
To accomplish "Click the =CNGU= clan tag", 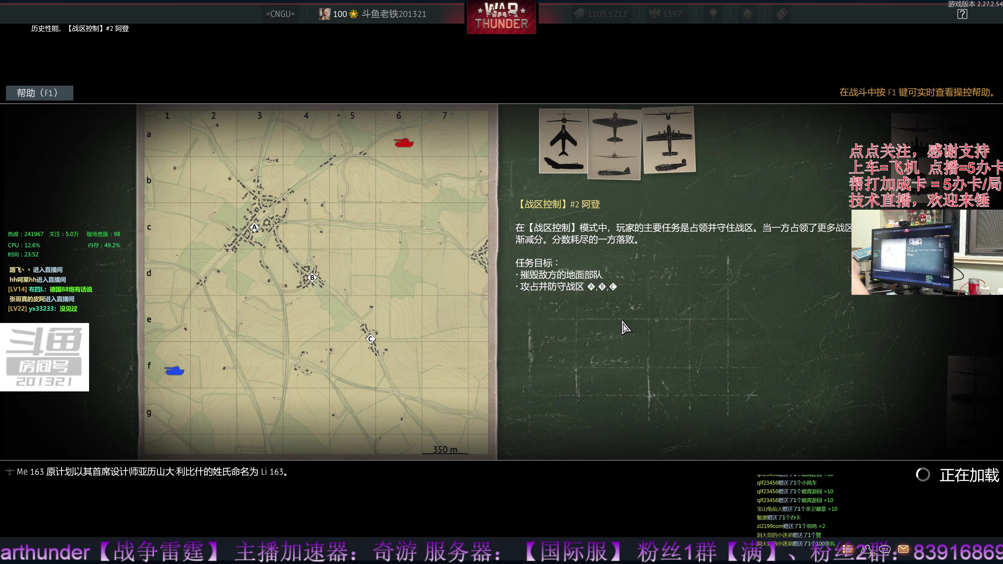I will pos(280,14).
